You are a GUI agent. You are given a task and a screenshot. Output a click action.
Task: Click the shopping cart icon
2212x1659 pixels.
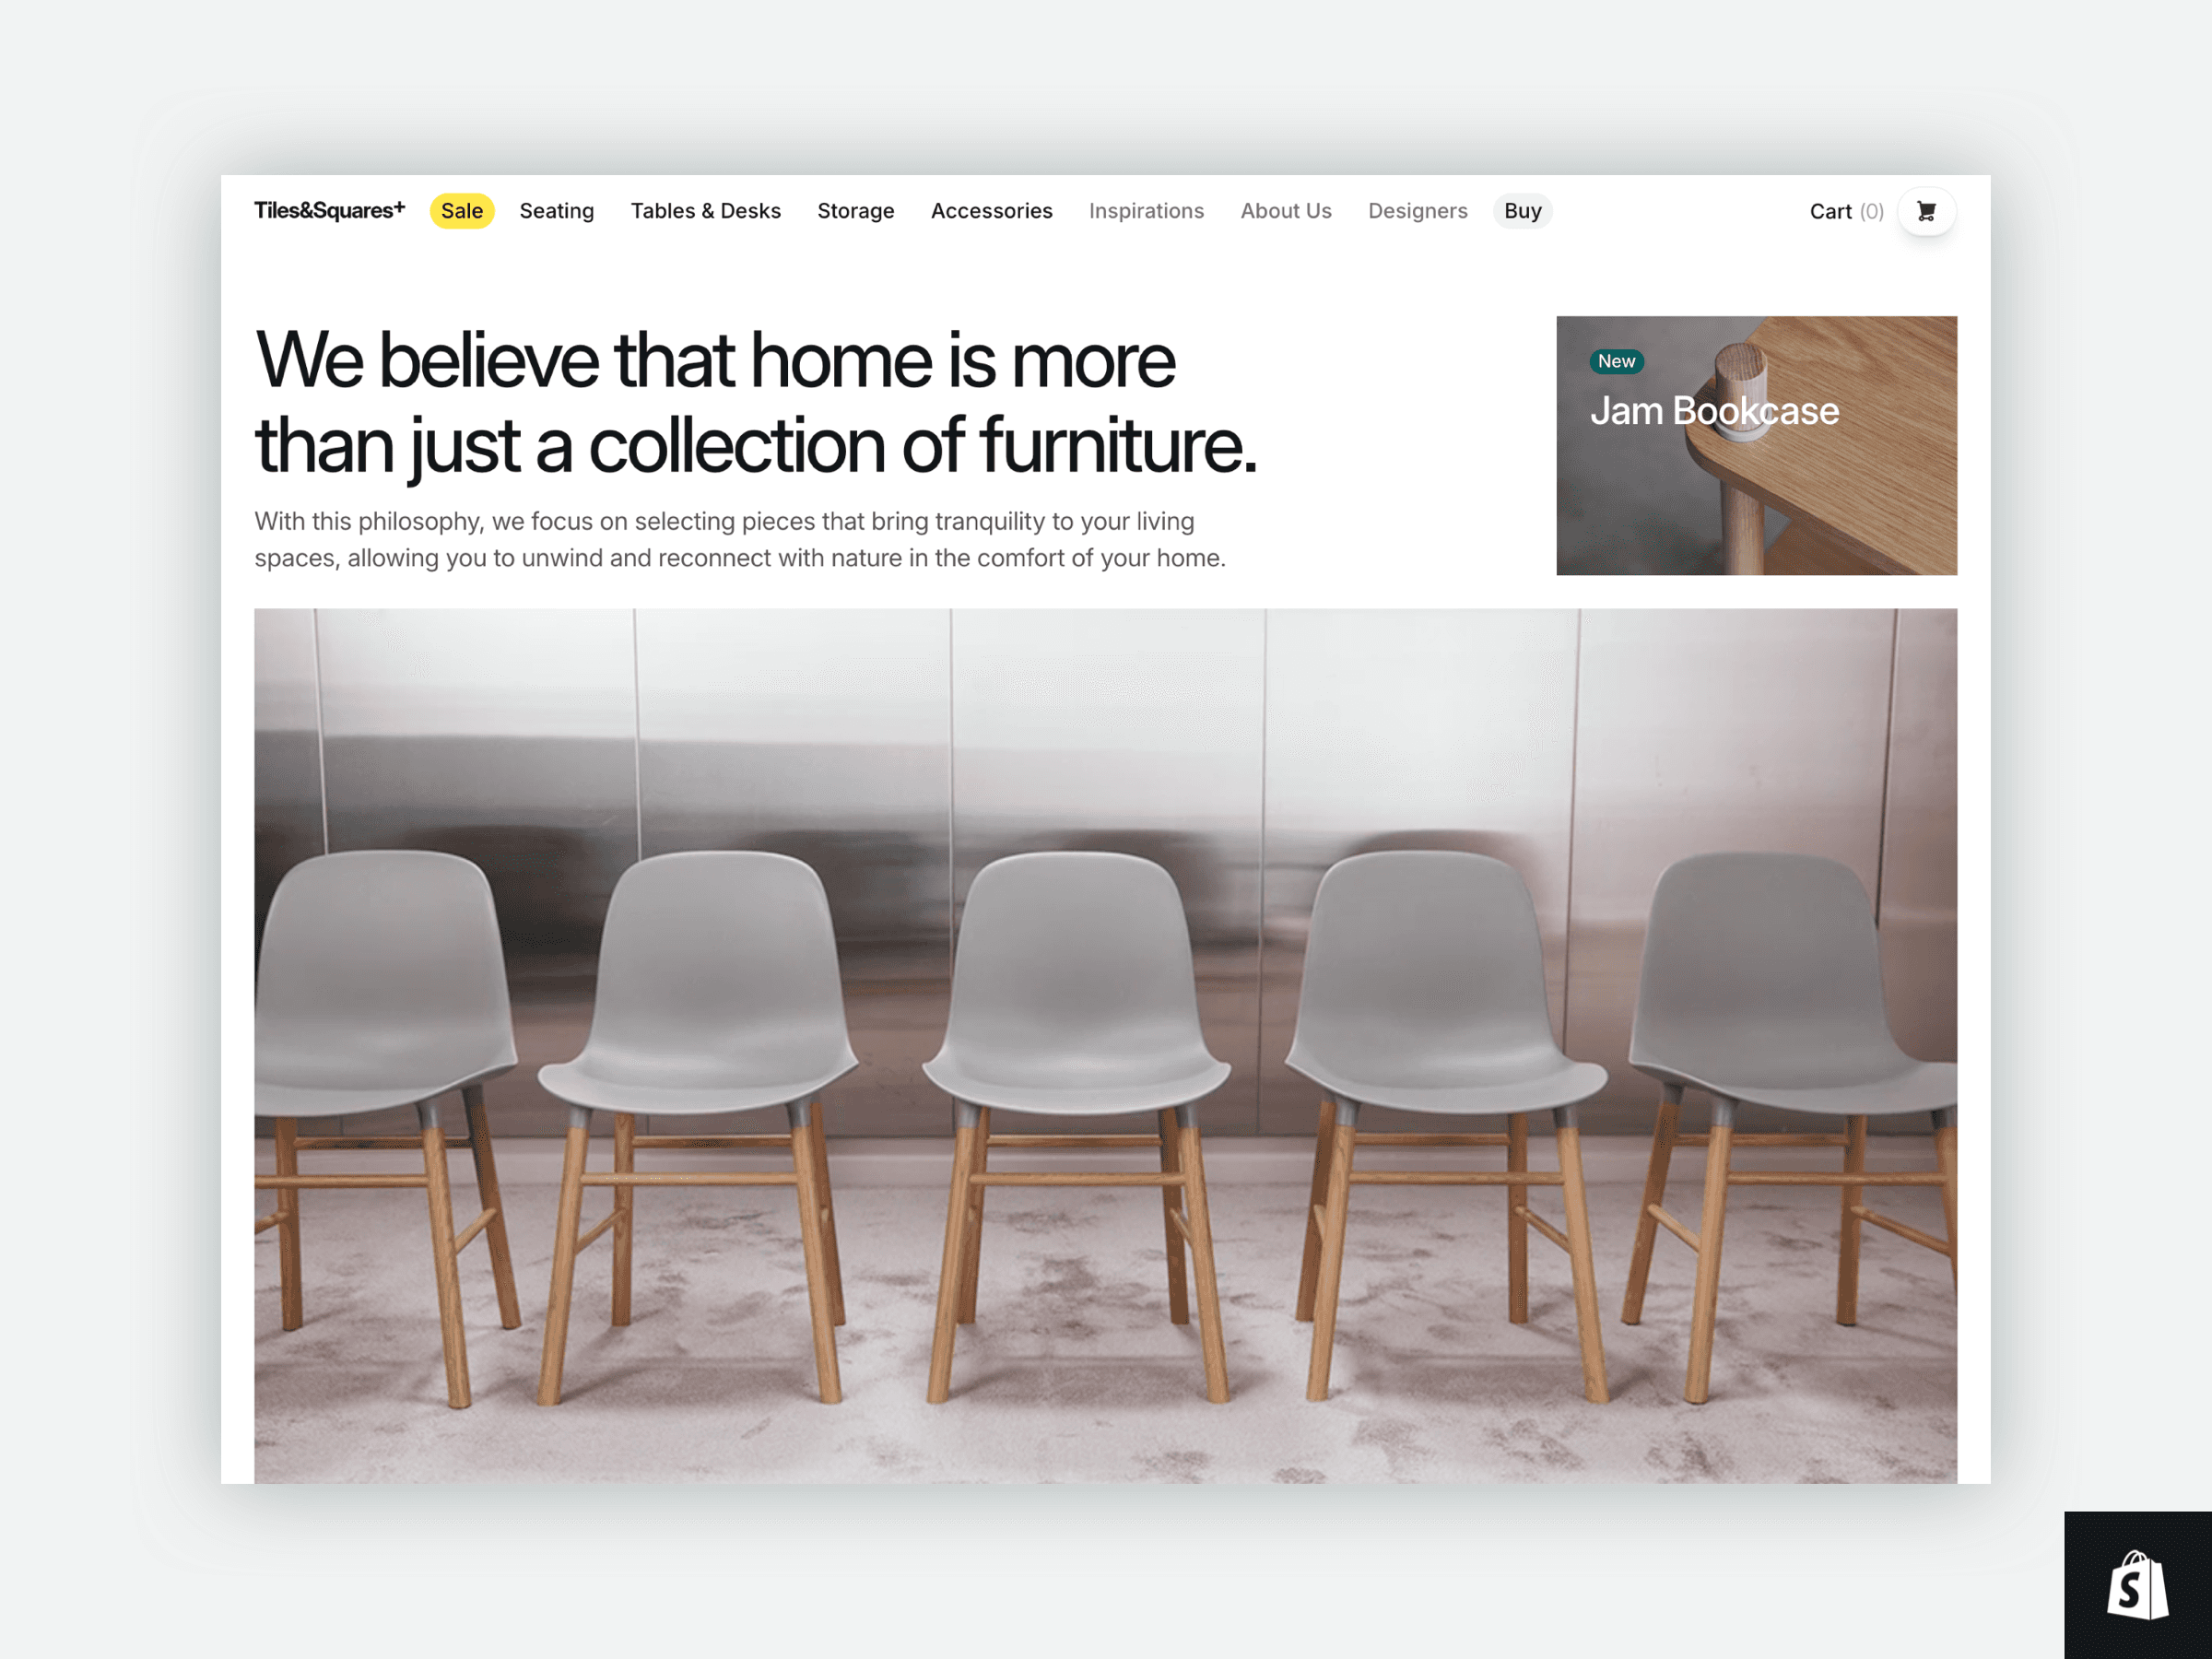[x=1930, y=211]
